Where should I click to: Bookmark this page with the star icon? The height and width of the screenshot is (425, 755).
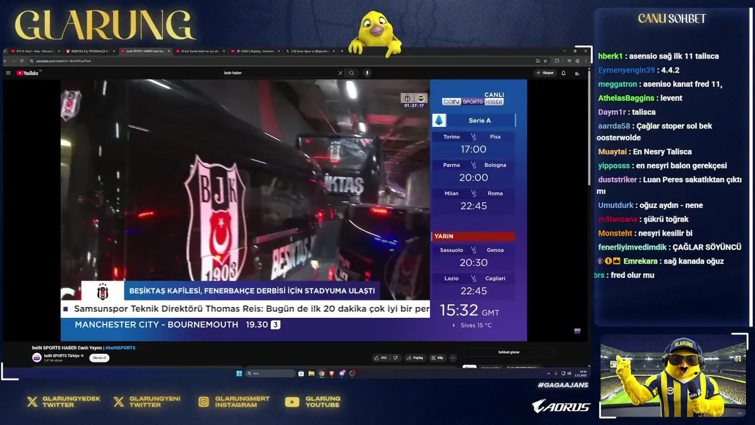click(x=546, y=61)
